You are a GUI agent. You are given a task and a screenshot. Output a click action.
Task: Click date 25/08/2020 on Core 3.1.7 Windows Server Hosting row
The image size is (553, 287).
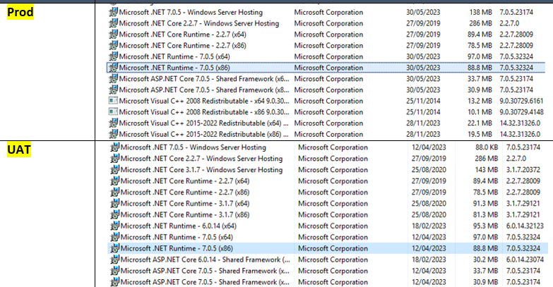click(x=429, y=170)
